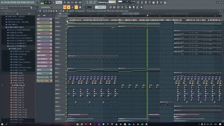Toggle auto-scrolling arrow icon
Image resolution: width=224 pixels, height=126 pixels.
(69, 7)
